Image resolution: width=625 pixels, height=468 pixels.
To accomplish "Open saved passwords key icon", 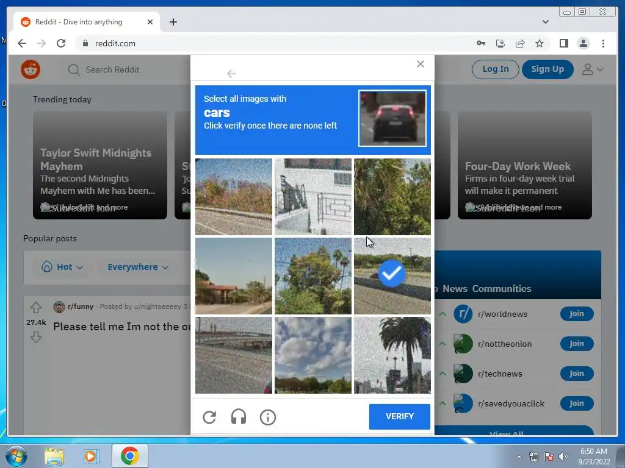I will 481,43.
